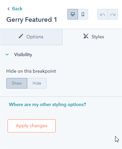Select Show for this breakpoint
The image size is (122, 149).
(x=17, y=83)
